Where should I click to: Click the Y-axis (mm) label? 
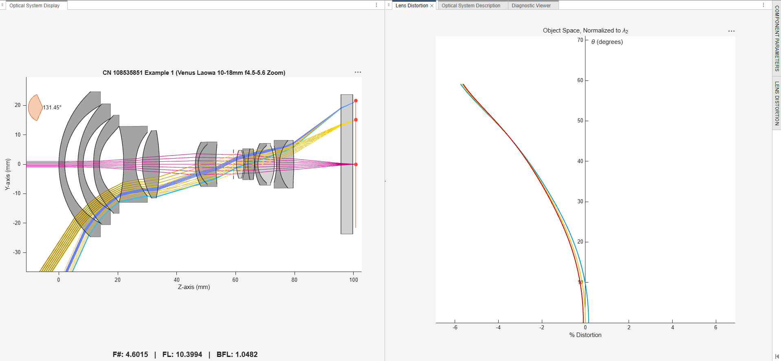click(7, 174)
